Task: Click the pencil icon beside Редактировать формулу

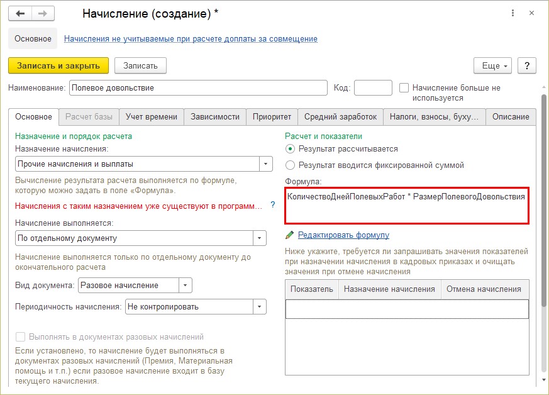Action: [x=289, y=235]
